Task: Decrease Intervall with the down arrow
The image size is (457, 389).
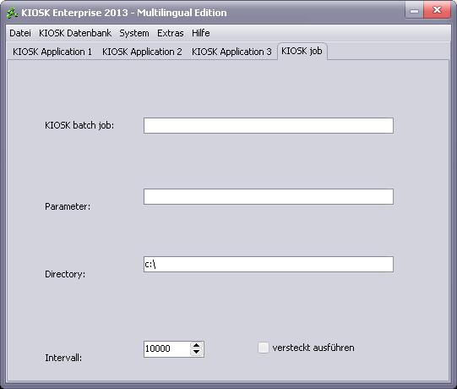Action: (x=197, y=353)
